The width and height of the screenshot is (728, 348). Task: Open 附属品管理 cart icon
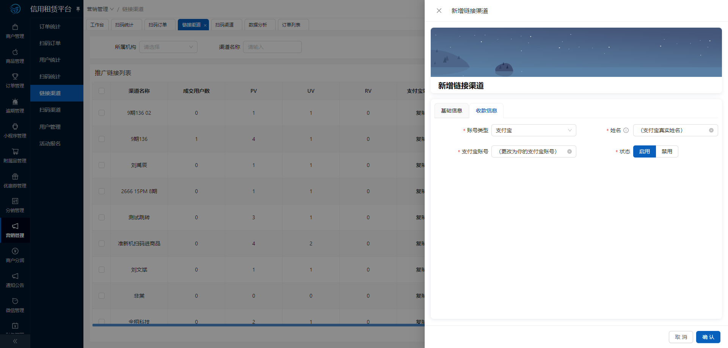(x=15, y=151)
